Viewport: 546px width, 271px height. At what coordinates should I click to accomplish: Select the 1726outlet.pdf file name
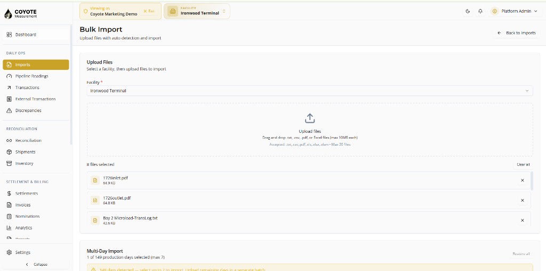coord(117,198)
